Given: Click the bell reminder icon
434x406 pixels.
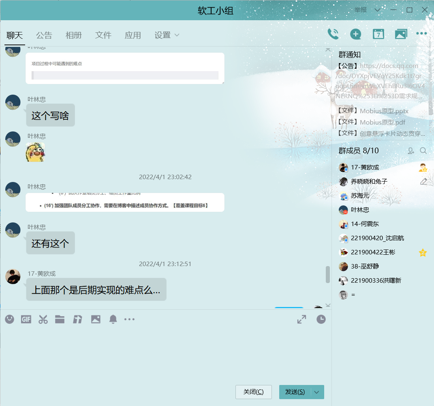Looking at the screenshot, I should click(x=113, y=319).
